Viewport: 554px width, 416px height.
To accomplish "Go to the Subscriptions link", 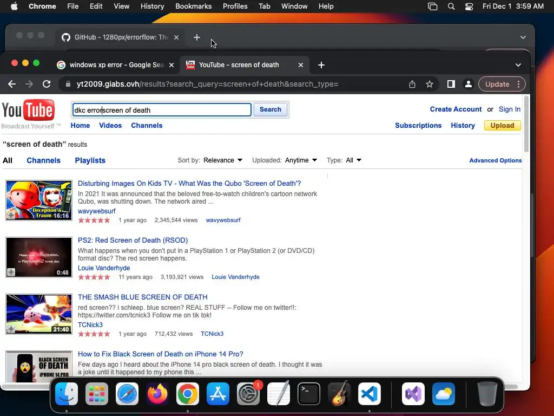I will coord(418,126).
